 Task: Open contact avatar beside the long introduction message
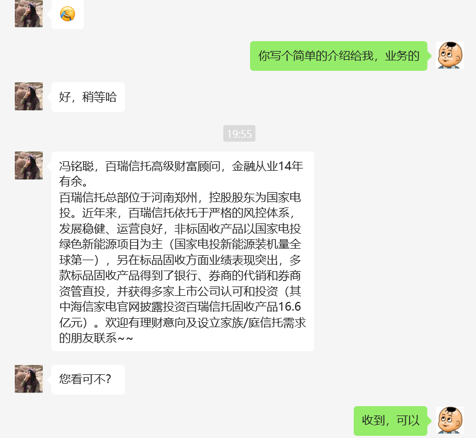pos(29,166)
